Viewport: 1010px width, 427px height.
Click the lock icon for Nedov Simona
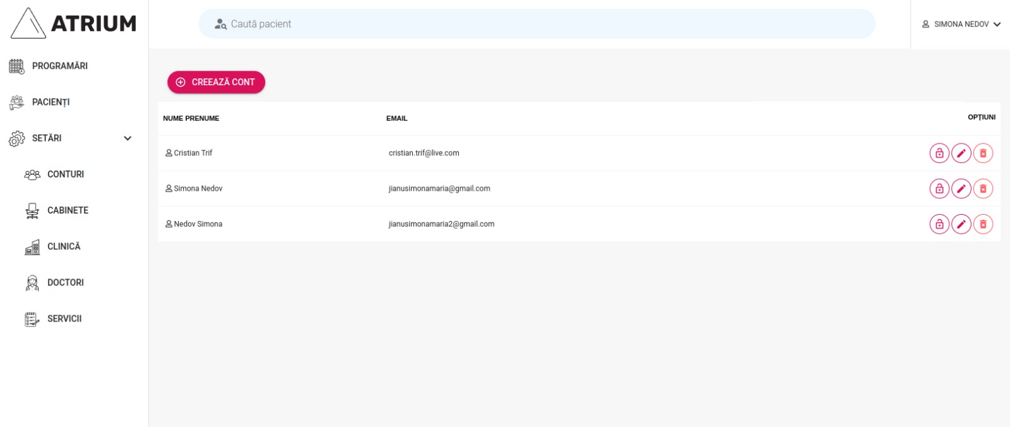[939, 224]
